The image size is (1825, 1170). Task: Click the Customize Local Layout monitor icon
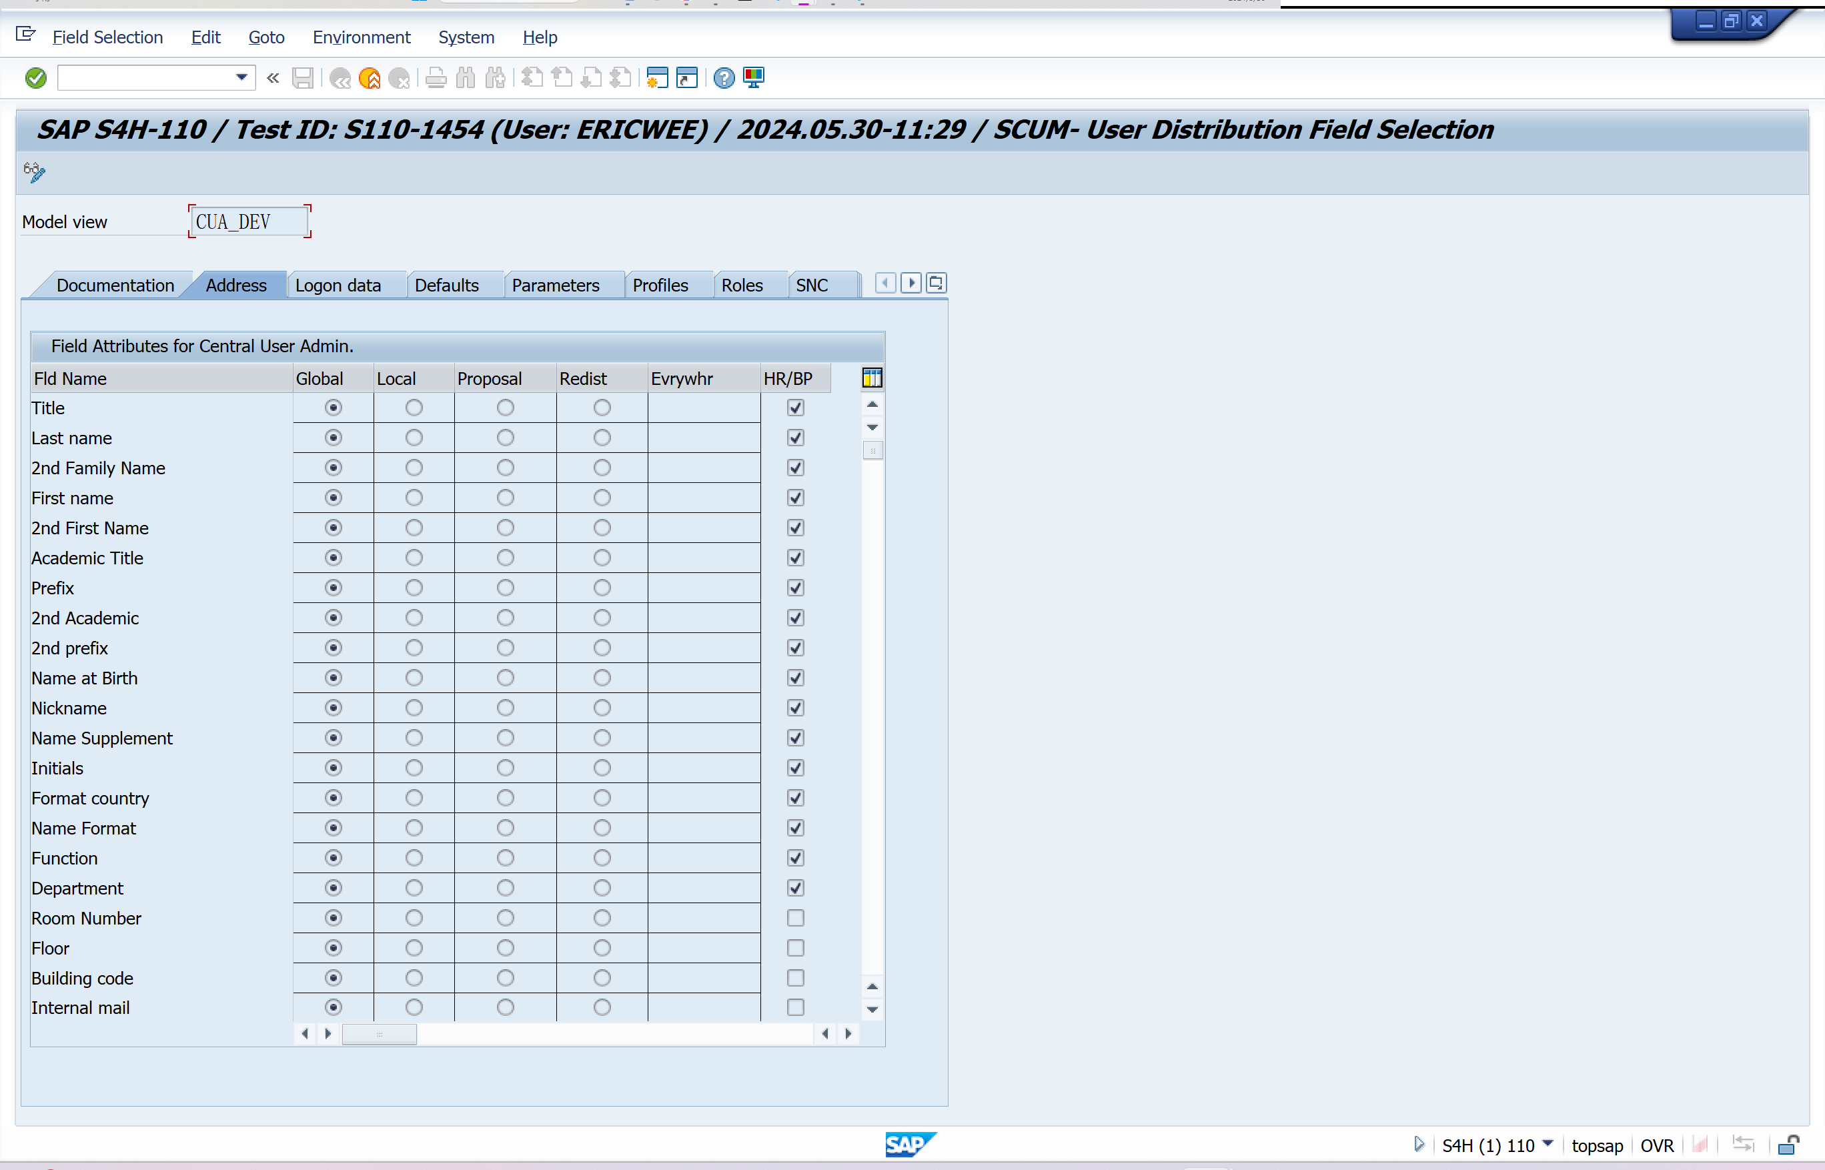754,77
